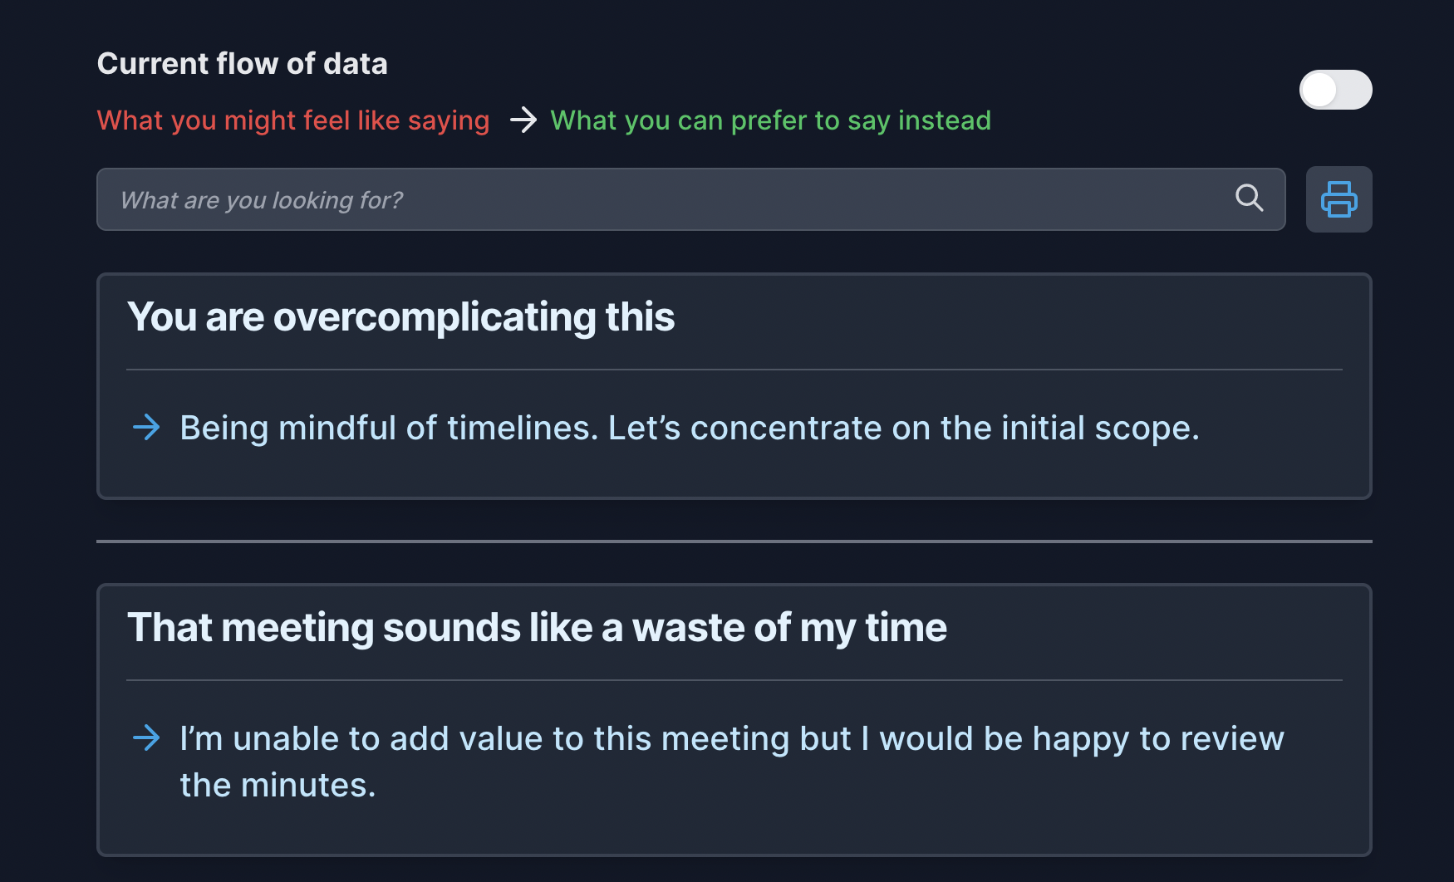
Task: Click arrow beside 'Being mindful of timelines'
Action: pyautogui.click(x=146, y=428)
